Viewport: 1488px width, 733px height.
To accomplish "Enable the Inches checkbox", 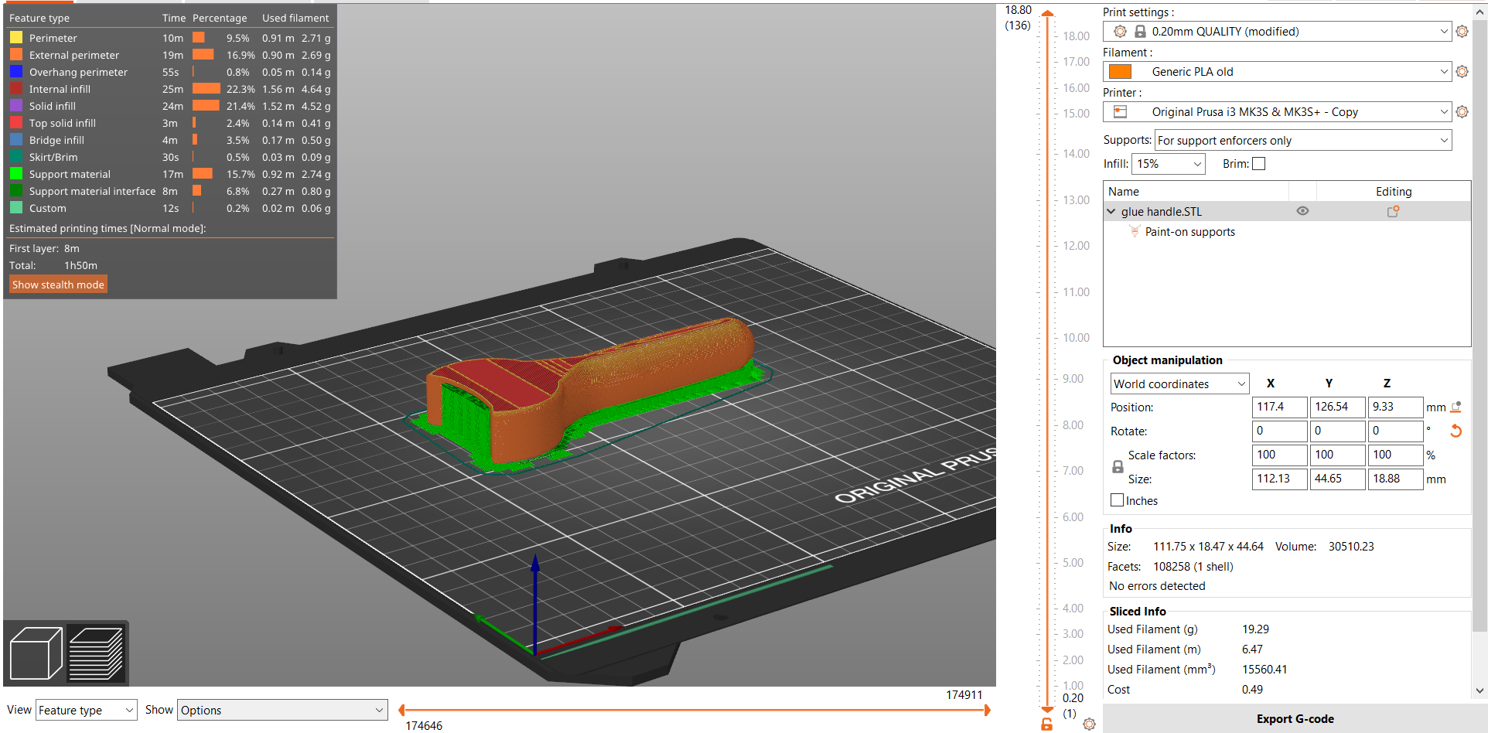I will pos(1117,500).
